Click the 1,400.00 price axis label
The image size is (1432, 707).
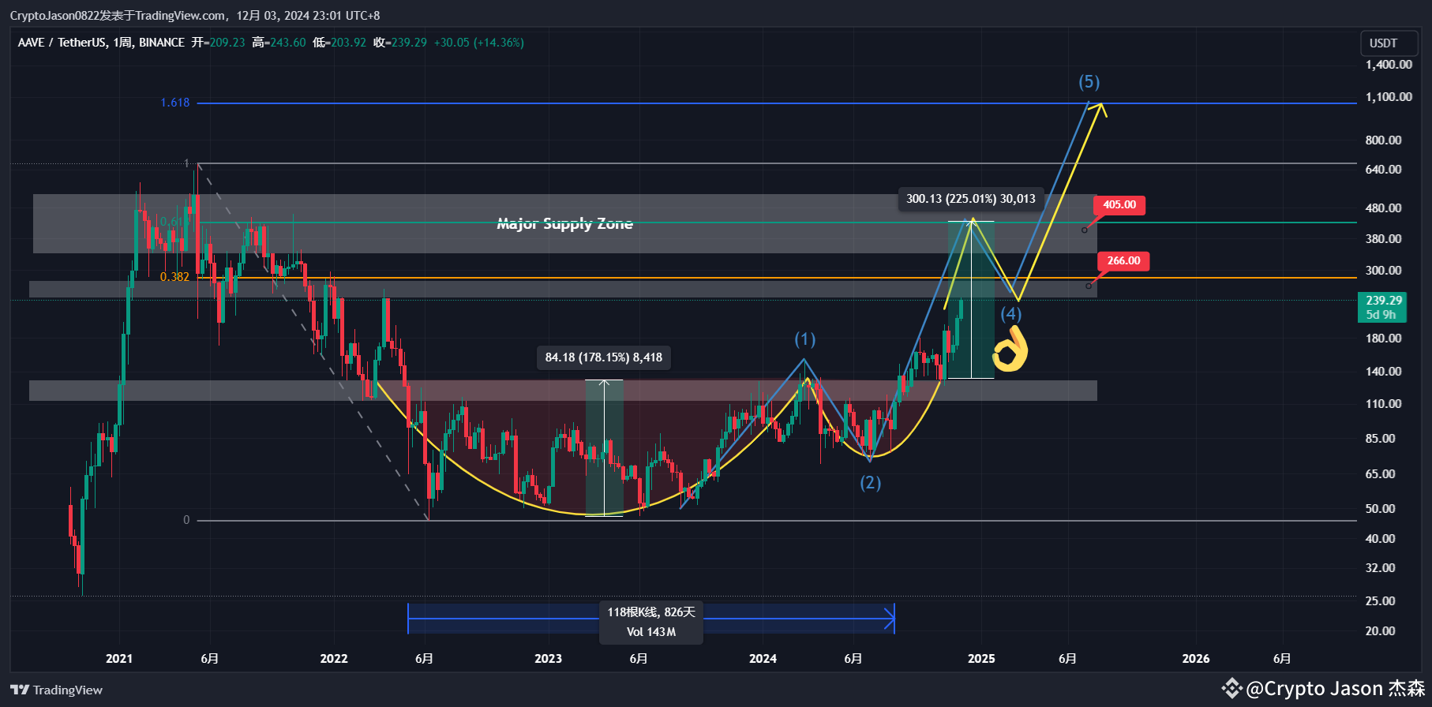[1389, 65]
